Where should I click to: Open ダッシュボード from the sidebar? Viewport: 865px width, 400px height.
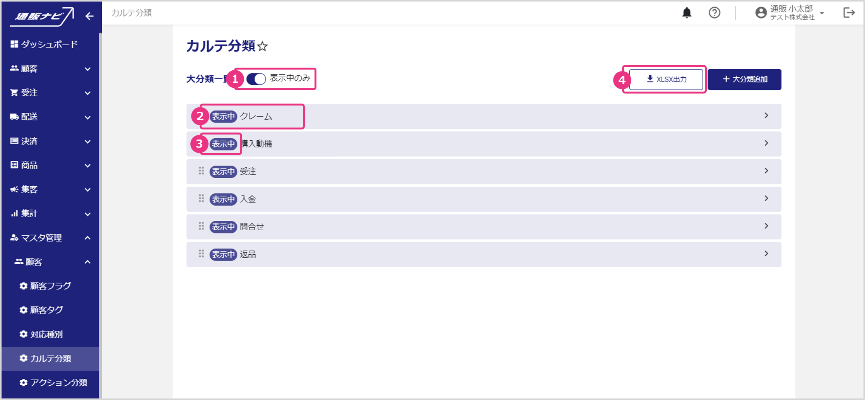49,44
